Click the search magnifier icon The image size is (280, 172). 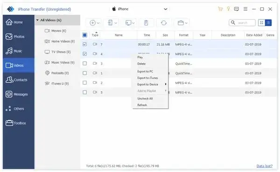(x=233, y=23)
